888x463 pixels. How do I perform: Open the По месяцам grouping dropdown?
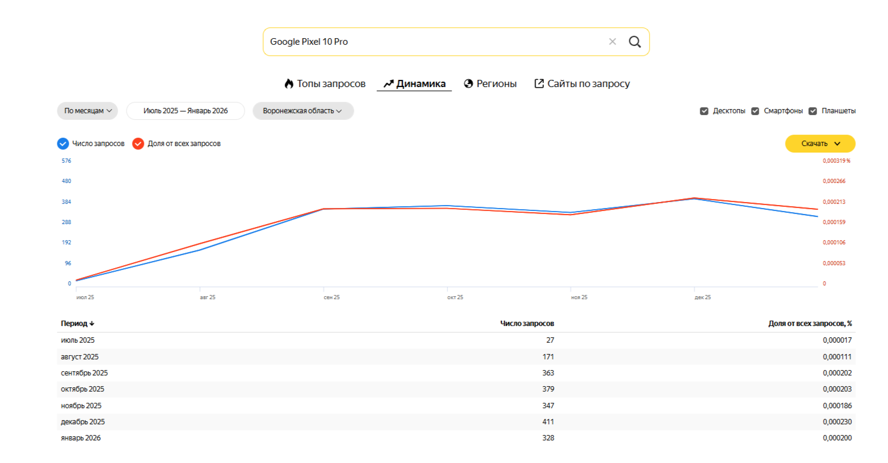88,111
